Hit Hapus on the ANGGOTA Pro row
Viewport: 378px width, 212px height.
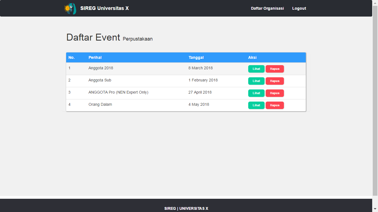tap(275, 93)
